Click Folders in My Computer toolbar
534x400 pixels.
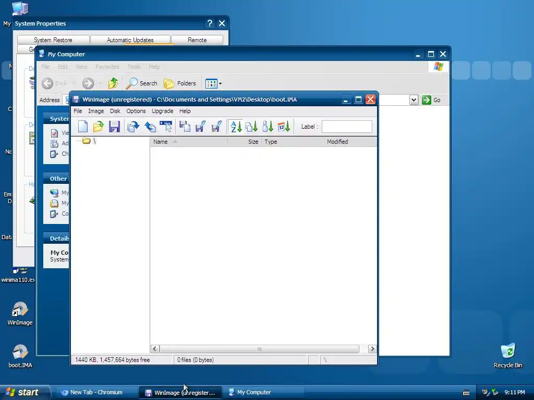click(x=180, y=83)
